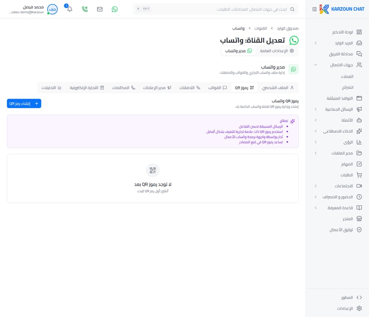Click the البريد الوارد inbox icon
The image size is (369, 317).
[x=359, y=43]
